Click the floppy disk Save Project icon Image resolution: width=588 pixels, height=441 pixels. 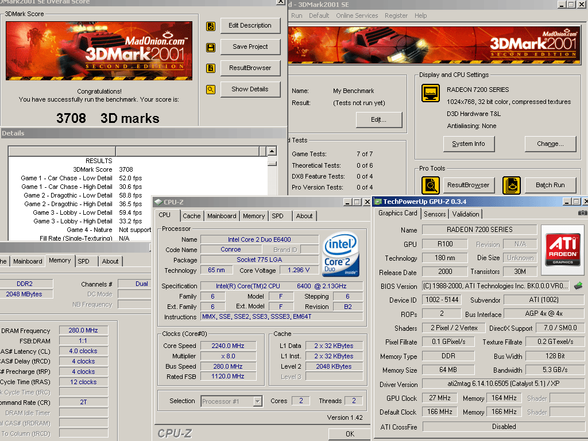(211, 47)
